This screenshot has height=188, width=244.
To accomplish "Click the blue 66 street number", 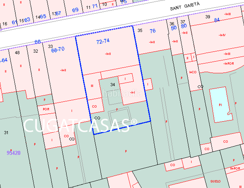I will 38,42.
